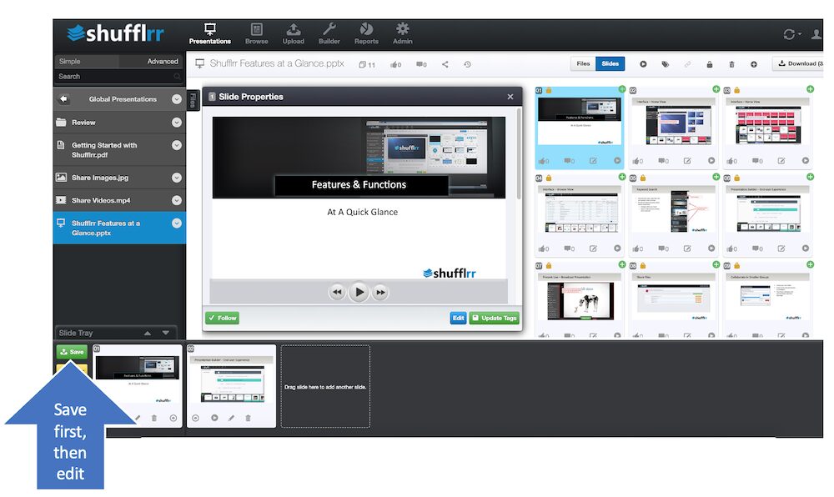The height and width of the screenshot is (497, 834).
Task: Collapse the Slide Tray with down arrow
Action: (x=166, y=333)
